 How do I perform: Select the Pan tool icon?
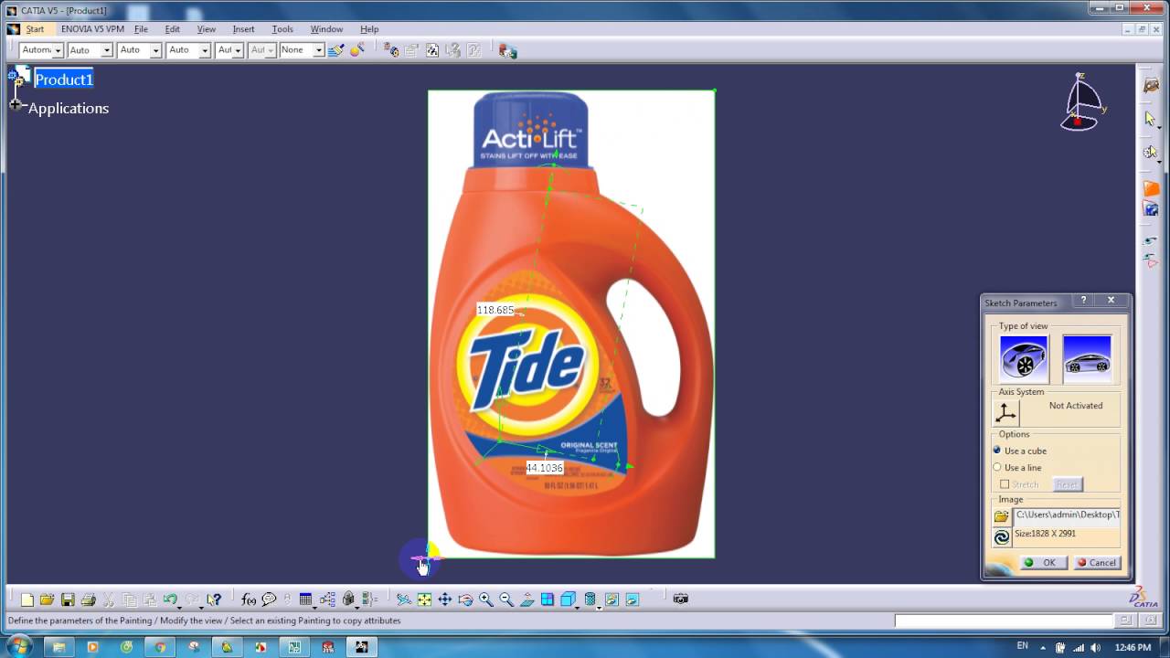pos(445,600)
